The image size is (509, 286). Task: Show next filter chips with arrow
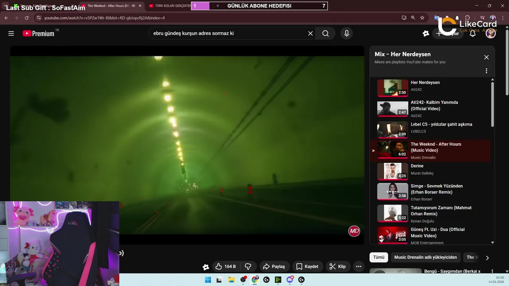(x=487, y=258)
